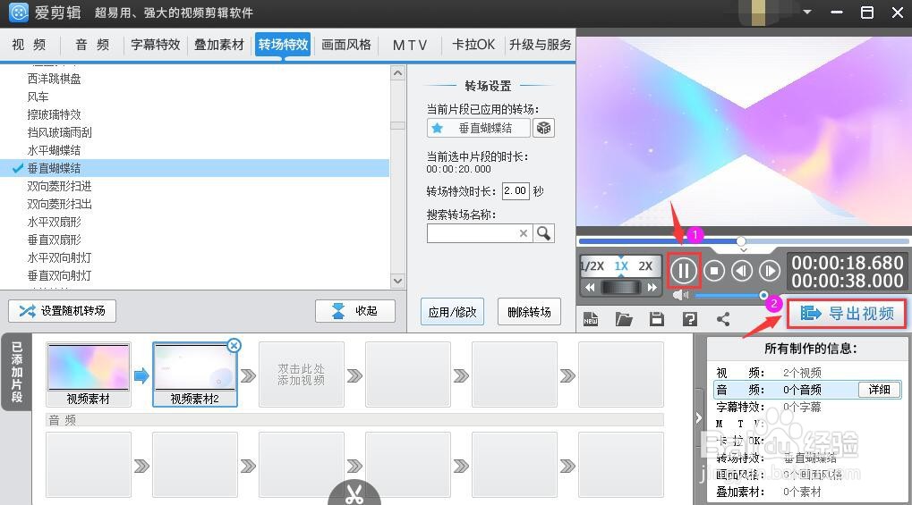912x505 pixels.
Task: Step back one frame in preview
Action: click(742, 271)
